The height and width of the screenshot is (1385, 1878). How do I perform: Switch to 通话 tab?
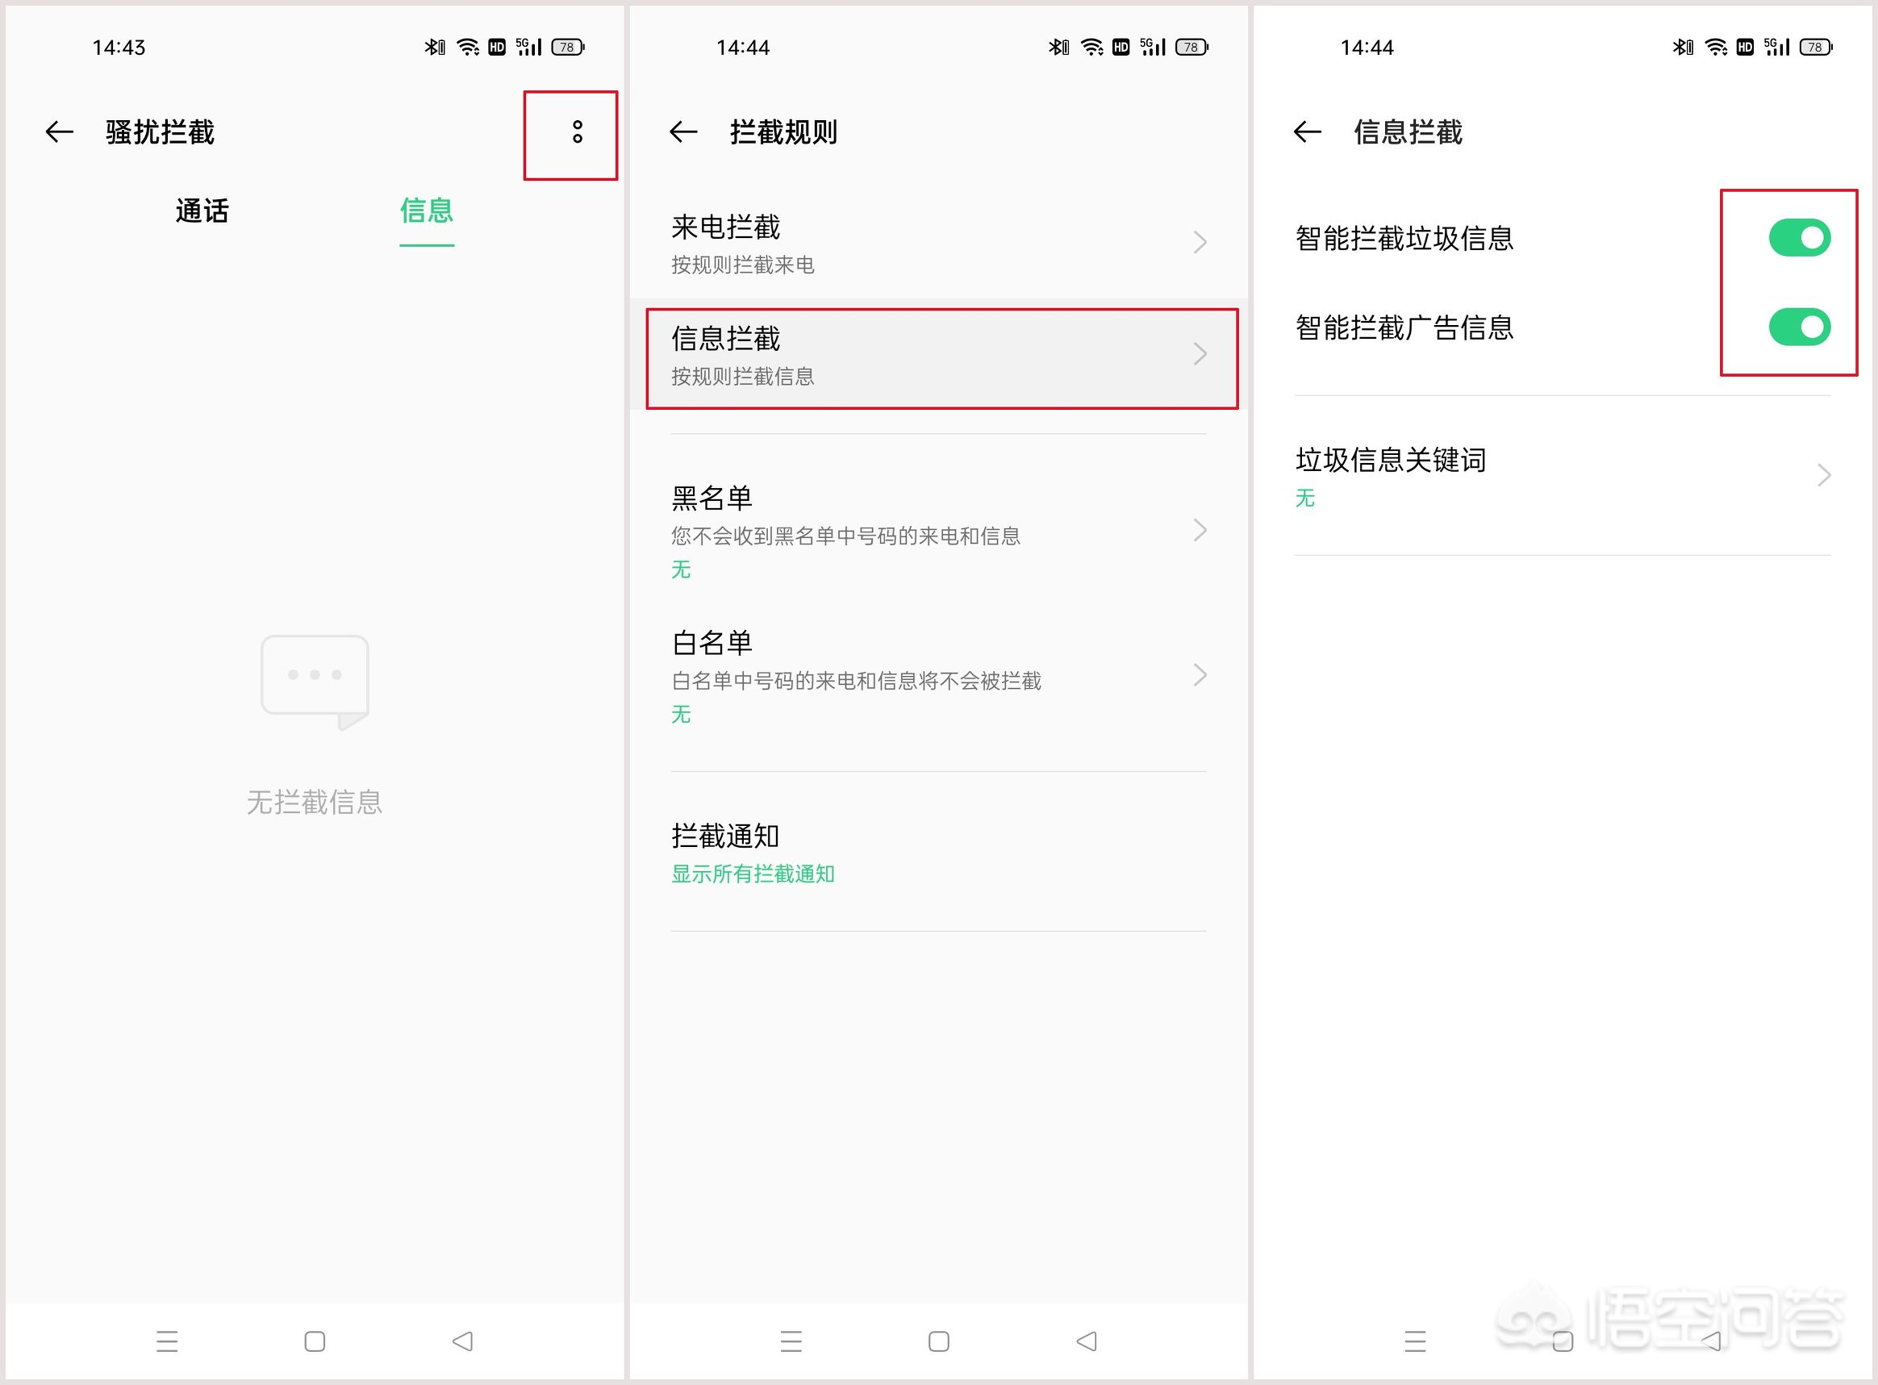pyautogui.click(x=201, y=211)
